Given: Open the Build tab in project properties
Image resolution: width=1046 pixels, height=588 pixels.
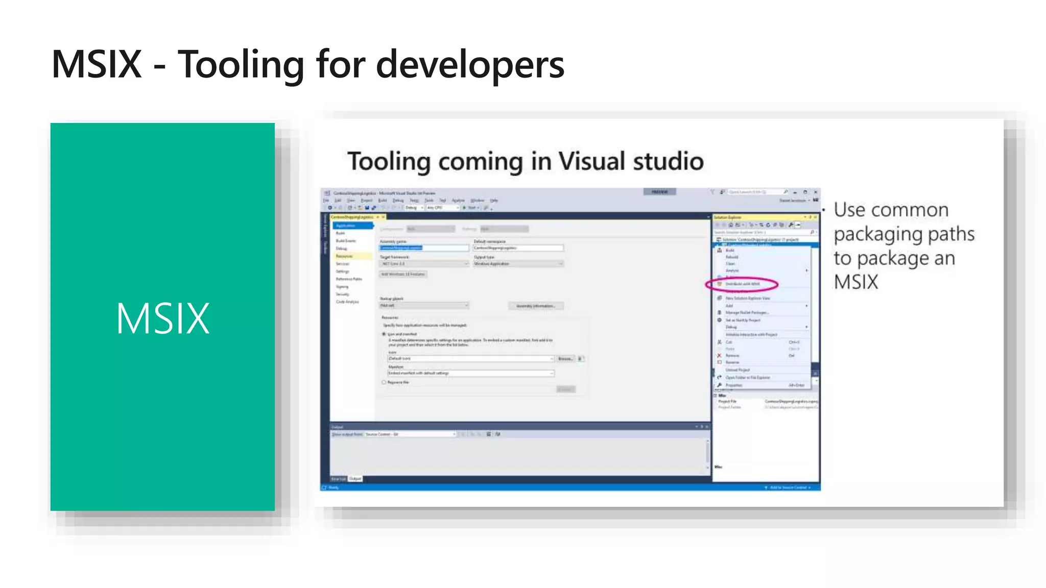Looking at the screenshot, I should click(340, 233).
